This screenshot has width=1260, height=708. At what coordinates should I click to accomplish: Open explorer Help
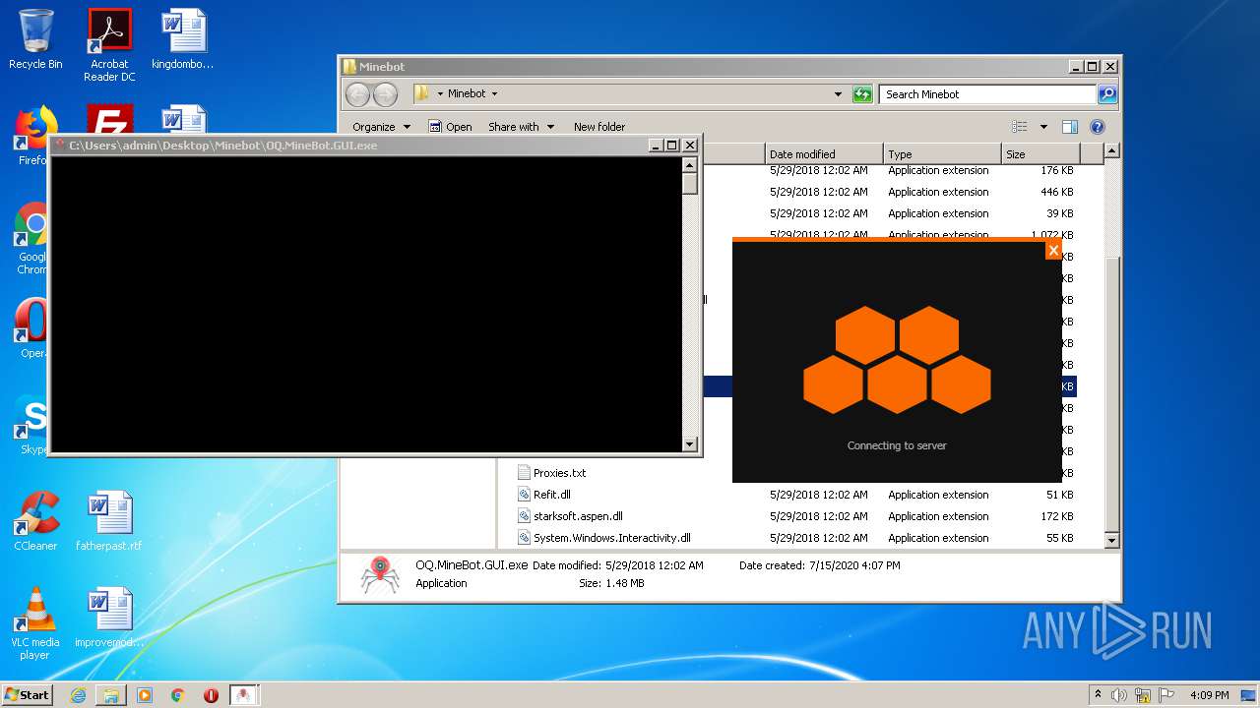tap(1098, 127)
